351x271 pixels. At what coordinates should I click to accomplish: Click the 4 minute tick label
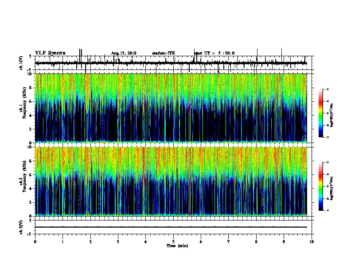tap(146, 242)
